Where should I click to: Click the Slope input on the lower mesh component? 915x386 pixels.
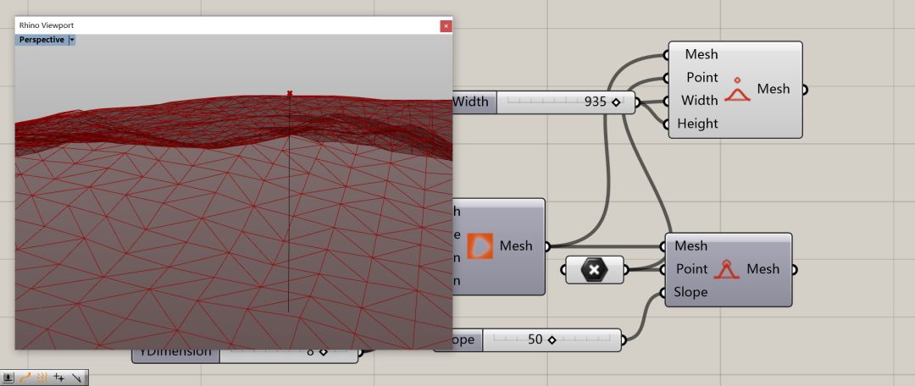click(x=690, y=292)
